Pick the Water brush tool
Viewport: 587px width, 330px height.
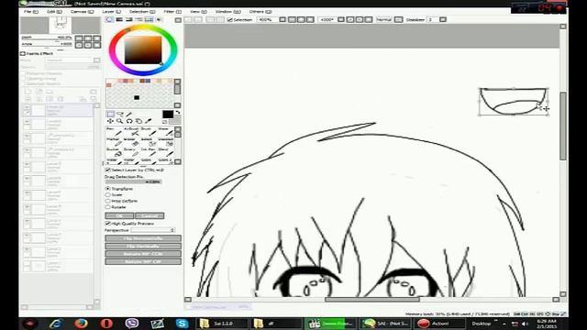tap(165, 131)
